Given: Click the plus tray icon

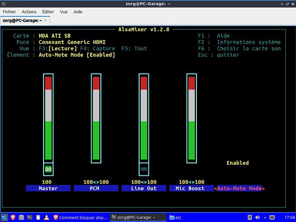Looking at the screenshot, I should click(265, 218).
